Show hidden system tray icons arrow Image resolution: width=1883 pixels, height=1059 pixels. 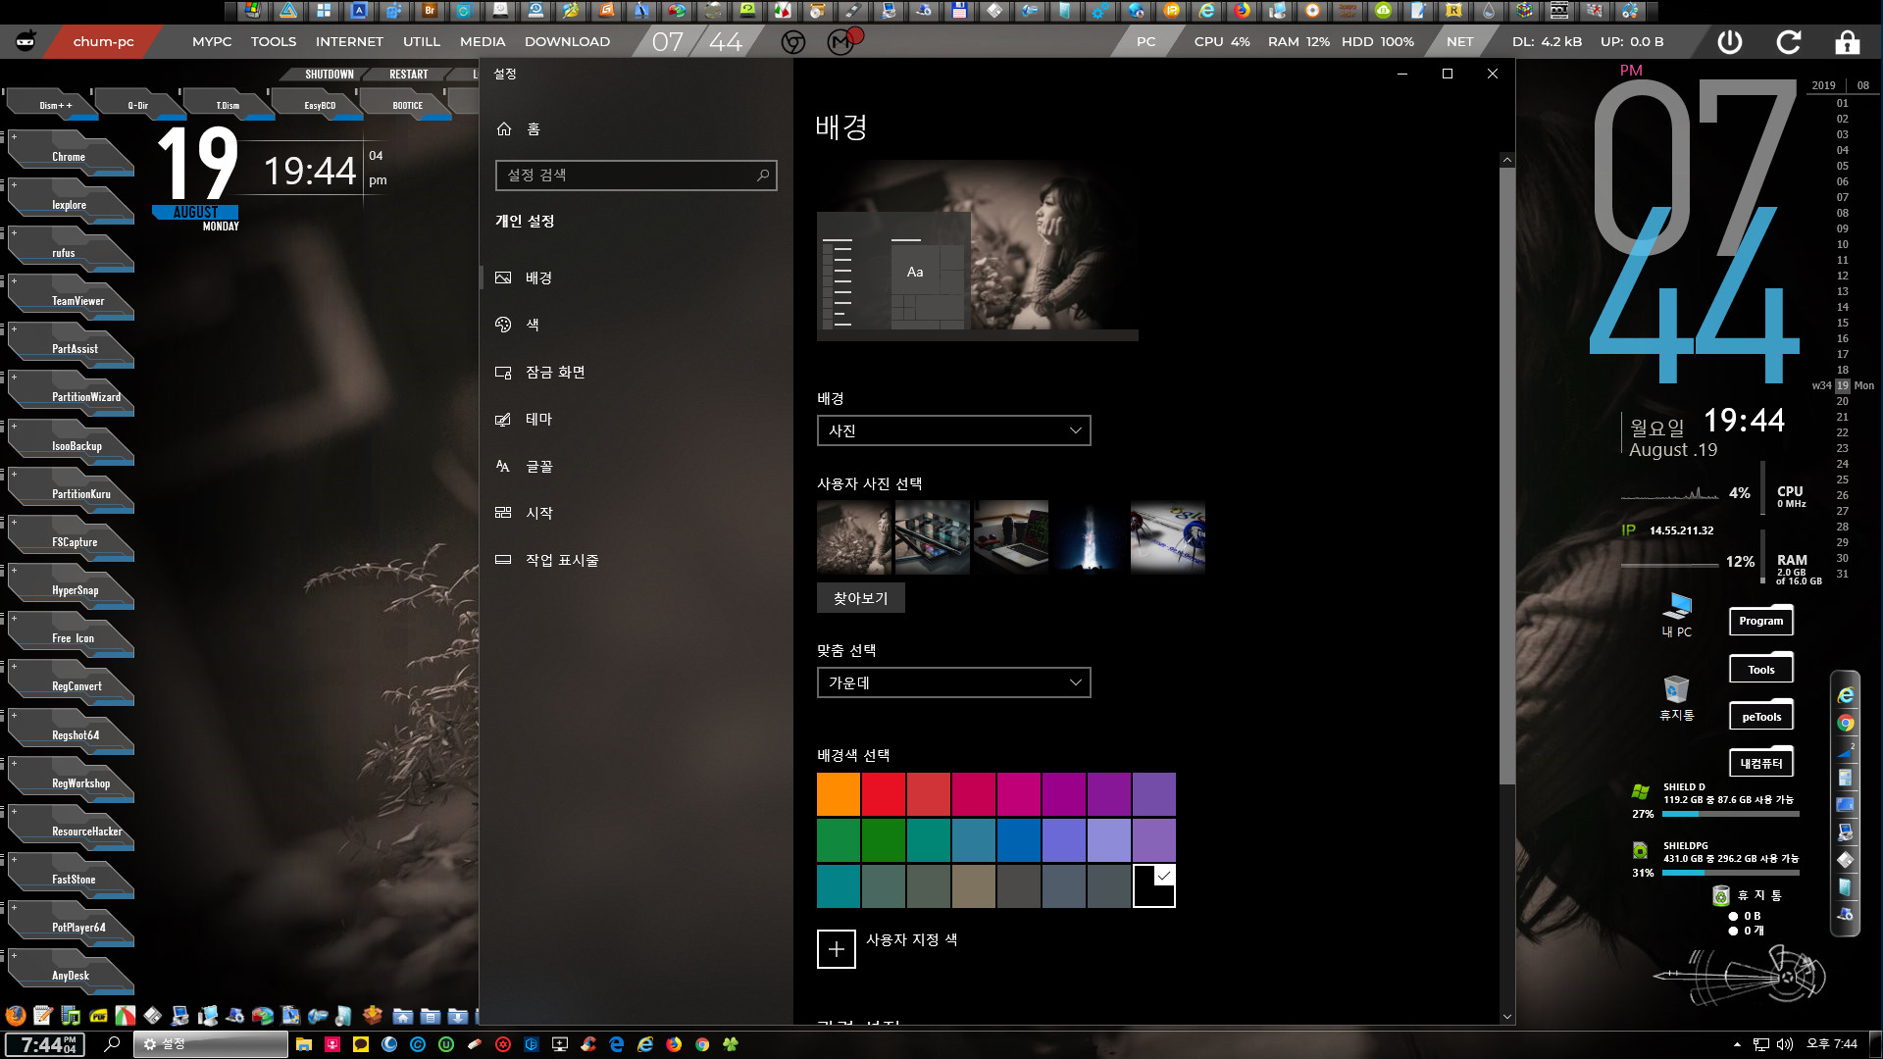1737,1044
